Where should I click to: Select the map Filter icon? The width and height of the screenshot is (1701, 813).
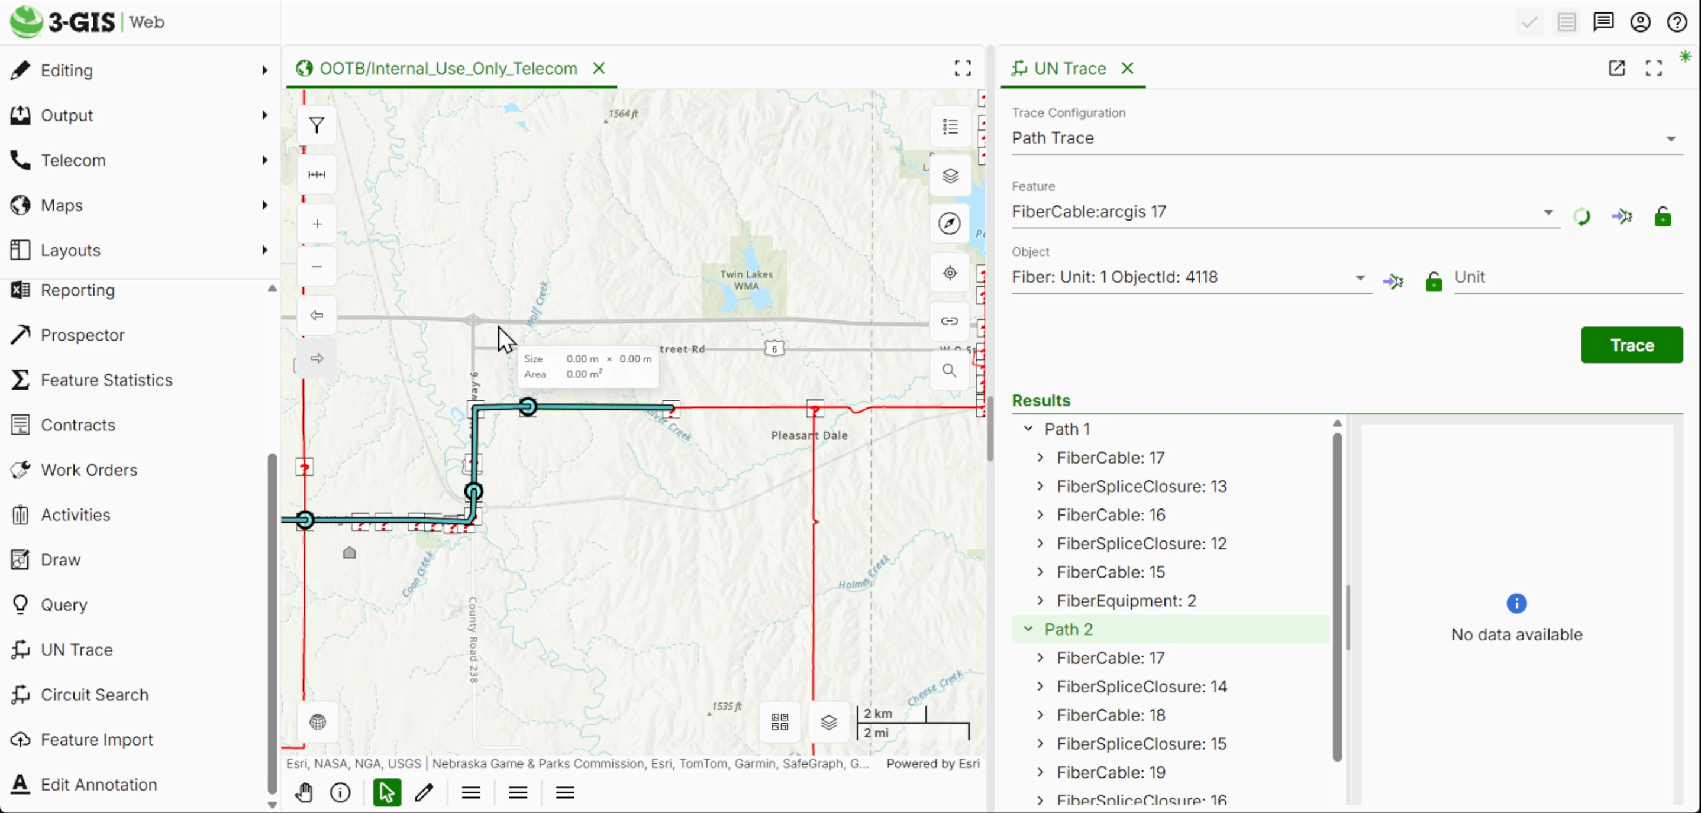[317, 125]
